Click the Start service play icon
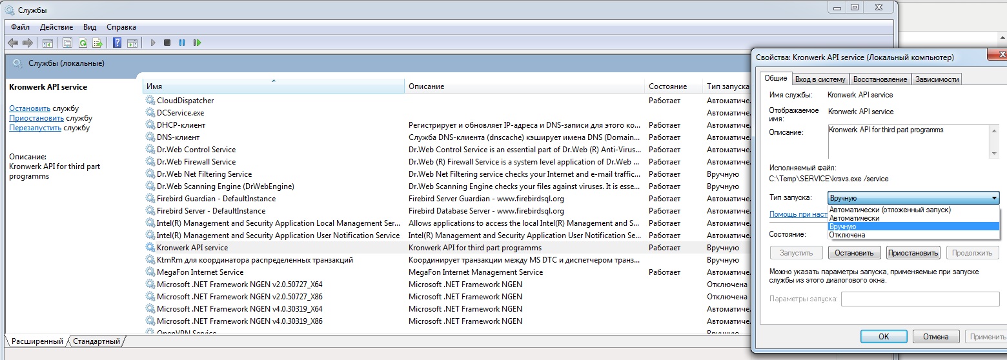Screen dimensions: 1007x360 [153, 43]
